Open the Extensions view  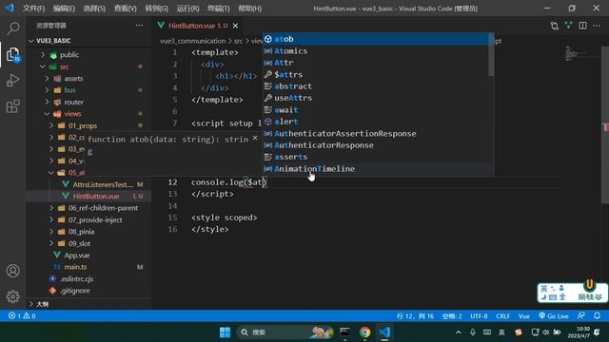point(12,106)
